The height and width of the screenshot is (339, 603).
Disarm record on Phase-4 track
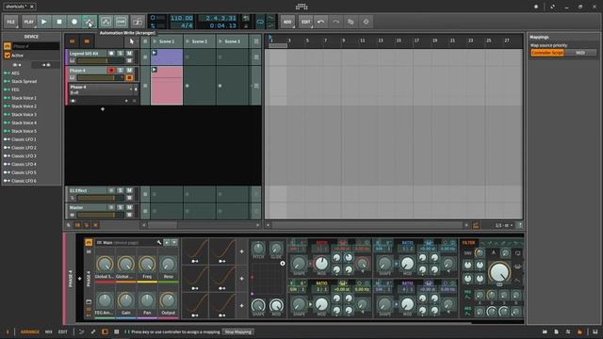coord(111,71)
